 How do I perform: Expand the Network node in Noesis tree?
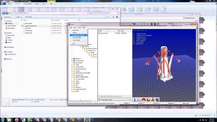[72, 59]
